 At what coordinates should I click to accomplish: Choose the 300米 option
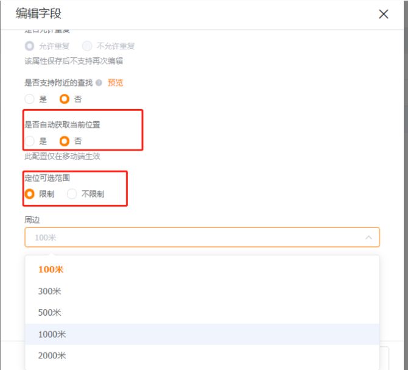click(50, 291)
